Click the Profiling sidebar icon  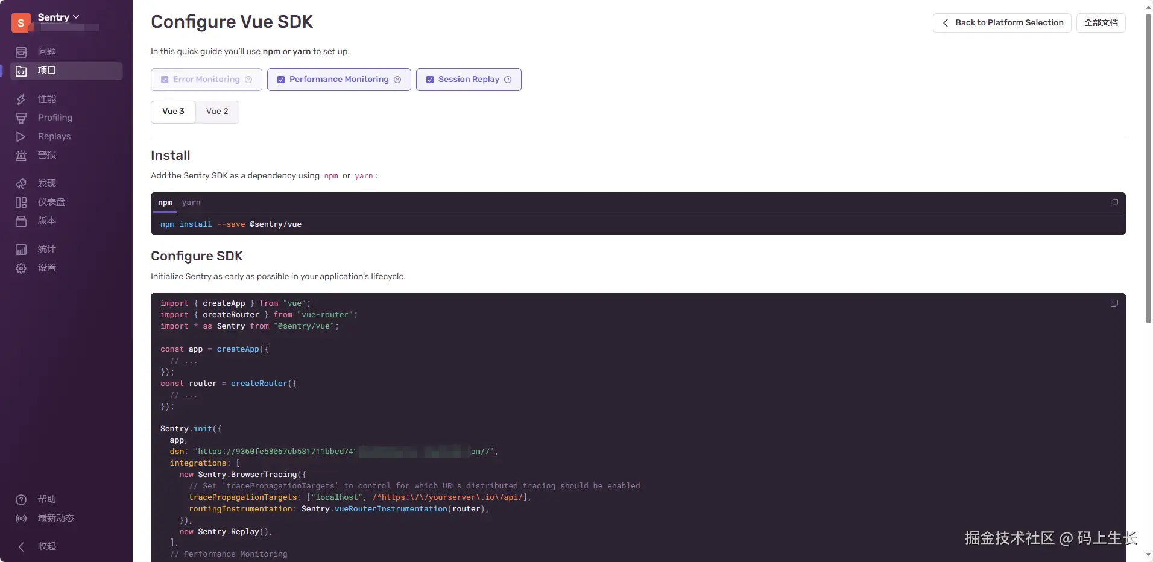point(21,118)
